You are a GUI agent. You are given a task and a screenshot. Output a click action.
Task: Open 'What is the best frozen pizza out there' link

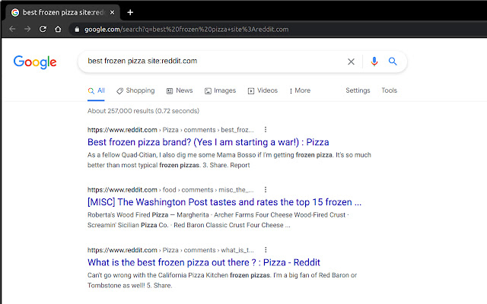click(203, 262)
